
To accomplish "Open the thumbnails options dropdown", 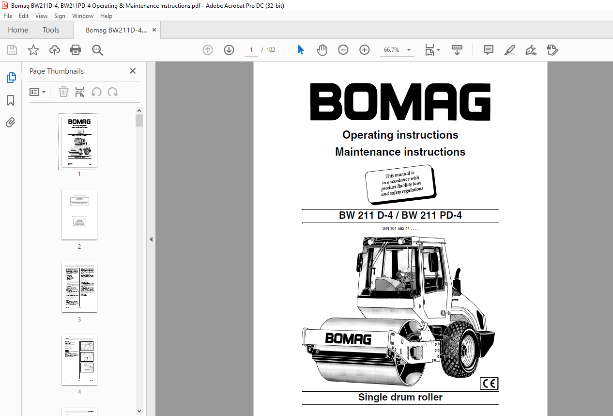I will 38,92.
